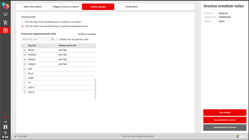The height and width of the screenshot is (140, 249).
Task: Click rule 63477565 in FM-ED-P row
Action: (x=63, y=64)
